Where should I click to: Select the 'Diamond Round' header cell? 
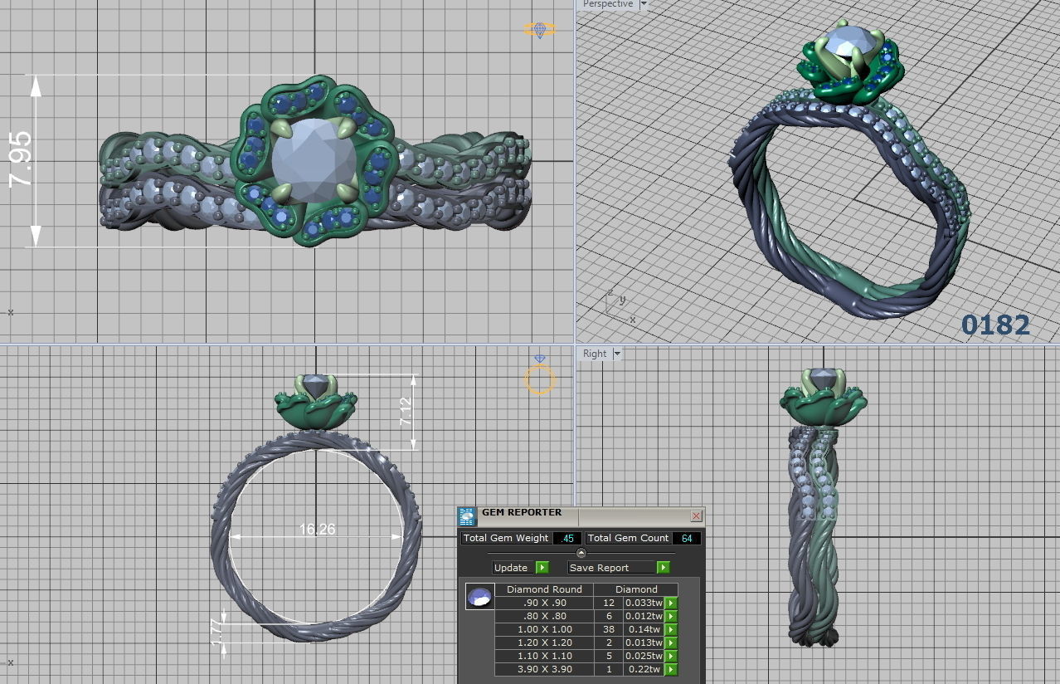pyautogui.click(x=544, y=589)
